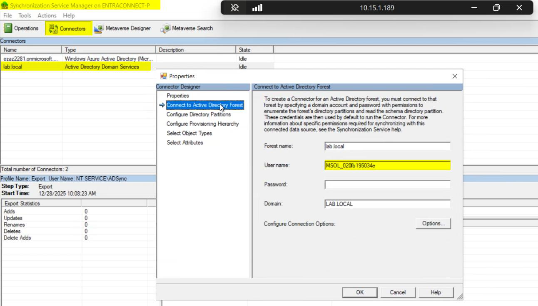The height and width of the screenshot is (306, 538).
Task: Click the Cancel button
Action: [398, 292]
